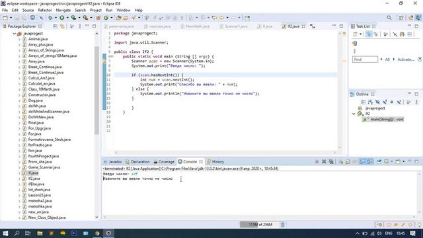Click the Pin Console icon
The width and height of the screenshot is (423, 238).
[379, 161]
